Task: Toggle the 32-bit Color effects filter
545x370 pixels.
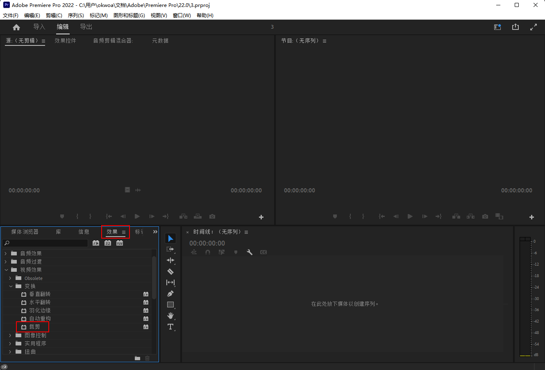Action: click(108, 243)
